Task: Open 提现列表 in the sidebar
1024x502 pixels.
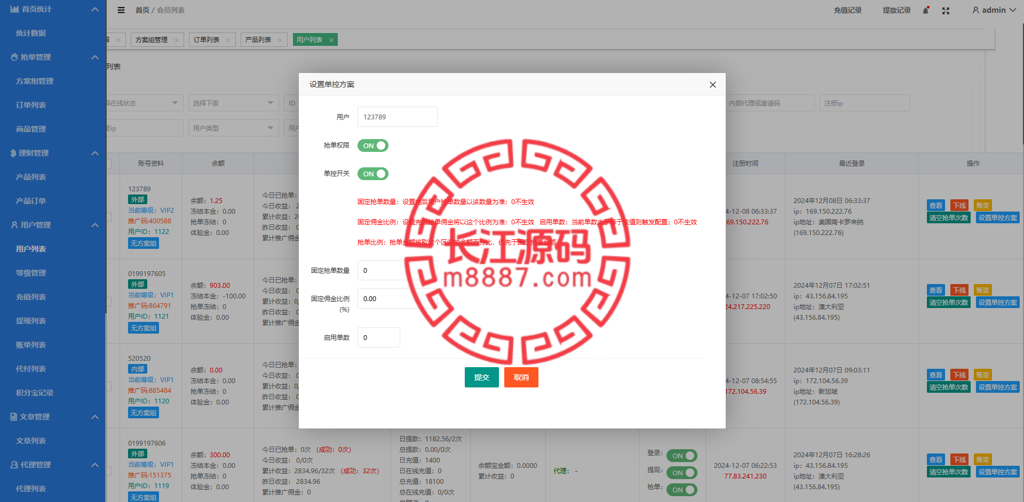Action: [31, 321]
